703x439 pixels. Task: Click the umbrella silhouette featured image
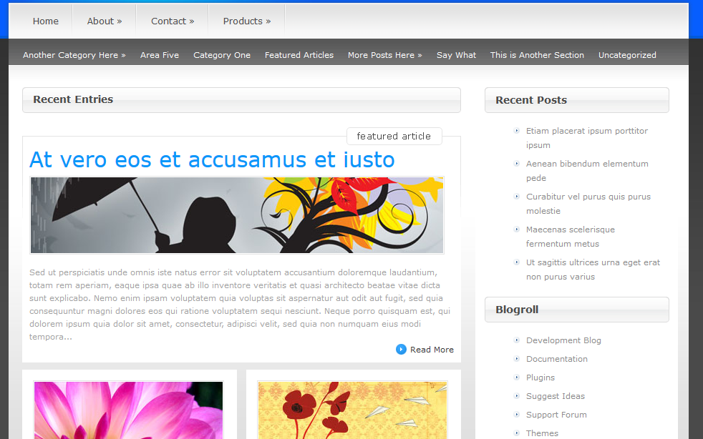(237, 215)
